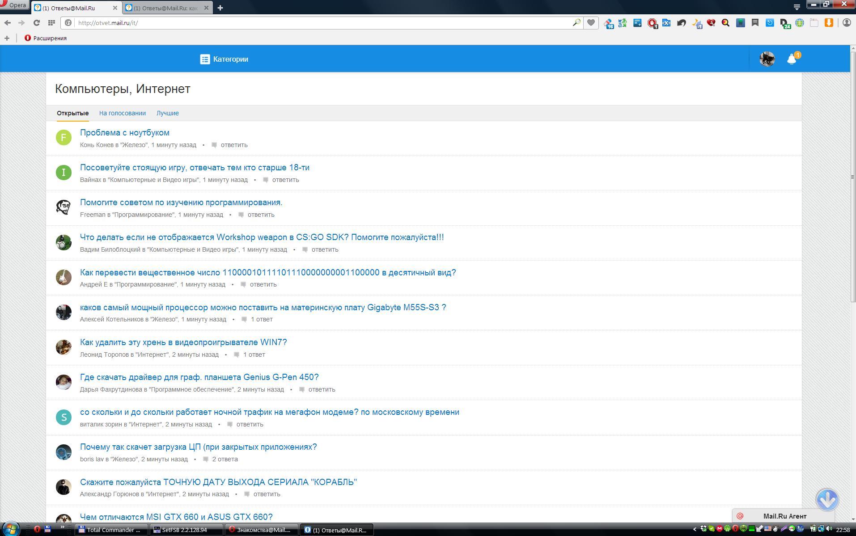This screenshot has height=536, width=856.
Task: Click the teal S avatar of виталик зорин
Action: click(x=64, y=417)
